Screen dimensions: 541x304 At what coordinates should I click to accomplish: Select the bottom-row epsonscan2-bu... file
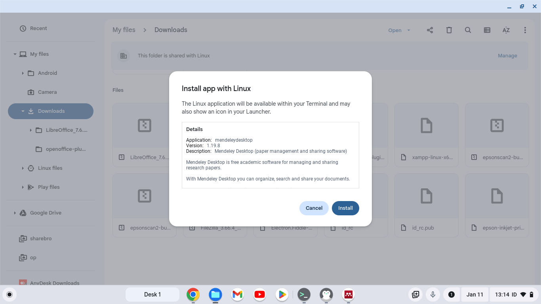145,205
